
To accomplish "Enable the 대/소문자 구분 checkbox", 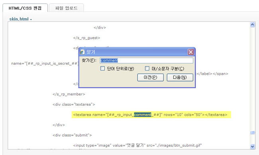I will (147, 68).
